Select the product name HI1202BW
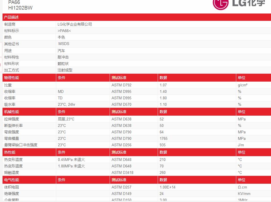The height and width of the screenshot is (202, 271). pyautogui.click(x=20, y=8)
